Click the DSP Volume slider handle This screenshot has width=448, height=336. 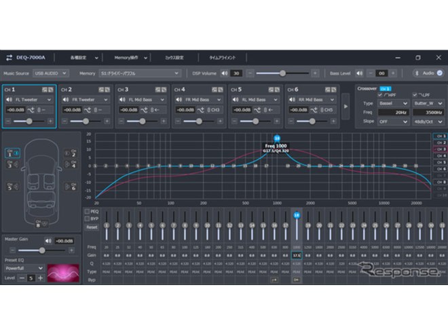(282, 73)
